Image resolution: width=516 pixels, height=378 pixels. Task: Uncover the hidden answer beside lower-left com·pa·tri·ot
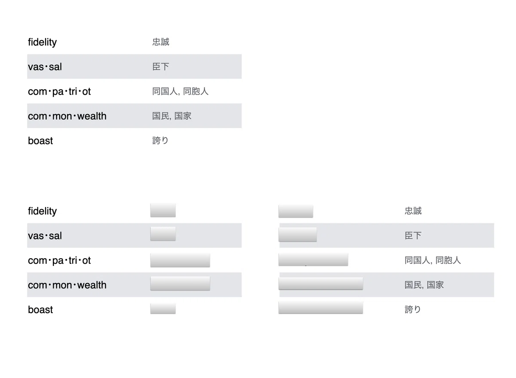180,260
